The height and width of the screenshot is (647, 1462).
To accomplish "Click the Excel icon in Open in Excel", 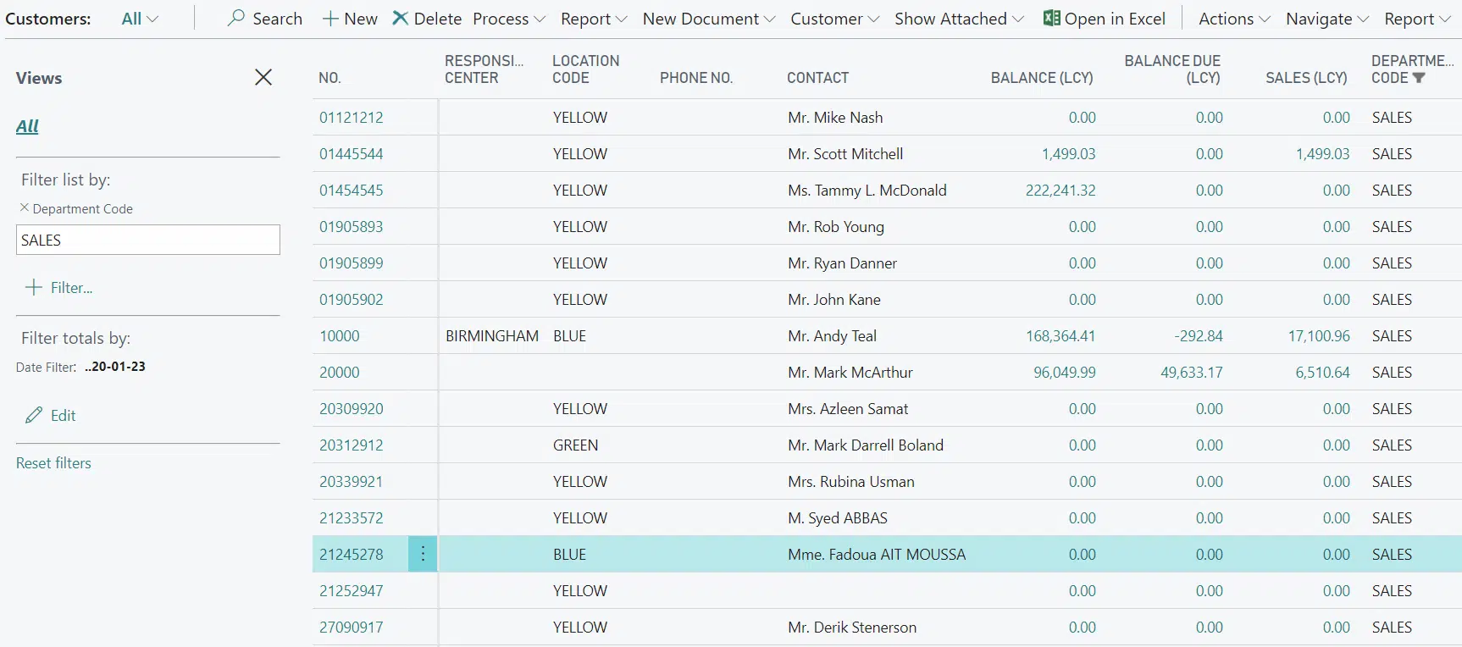I will (1051, 18).
